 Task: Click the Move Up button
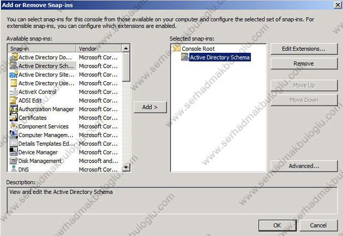[x=304, y=85]
